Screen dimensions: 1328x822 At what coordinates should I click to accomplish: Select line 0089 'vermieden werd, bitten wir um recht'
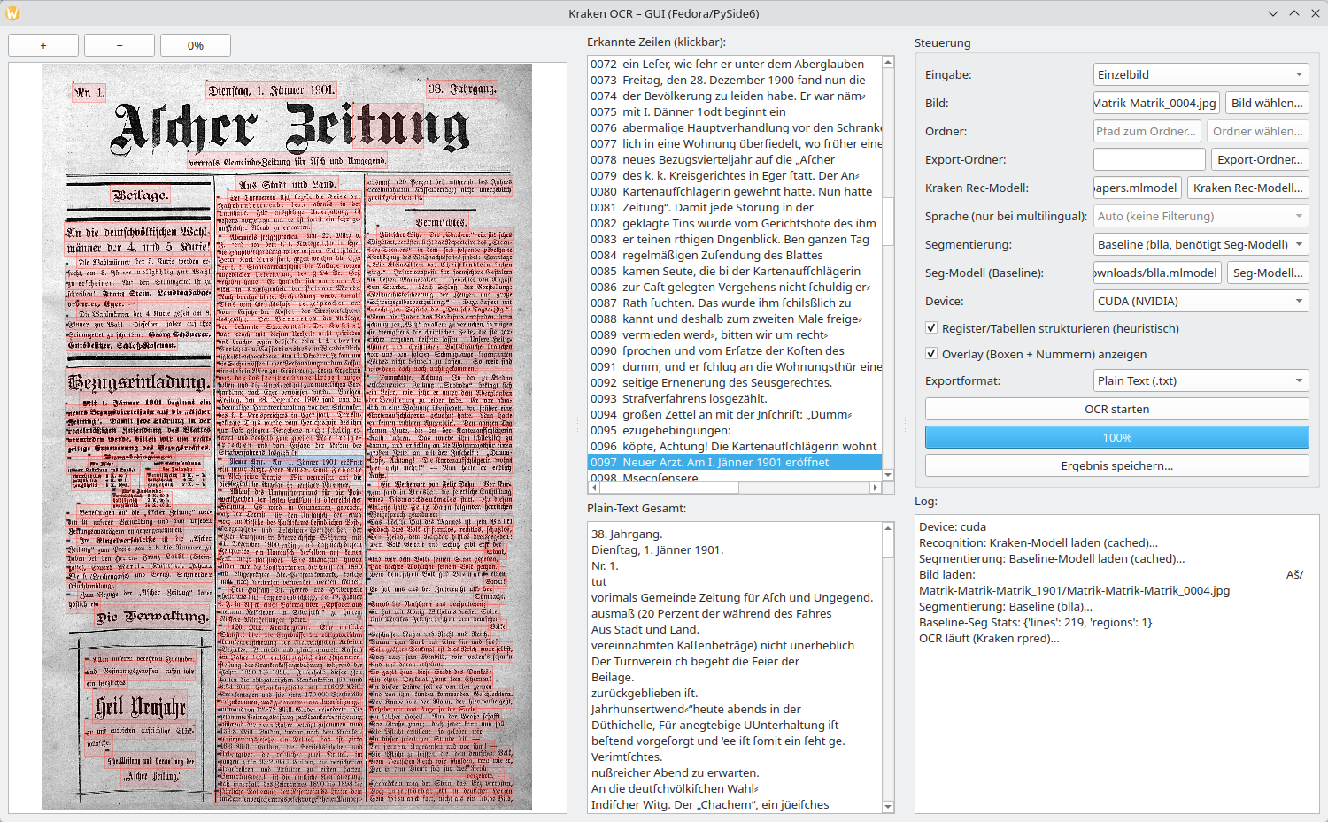[x=735, y=334]
